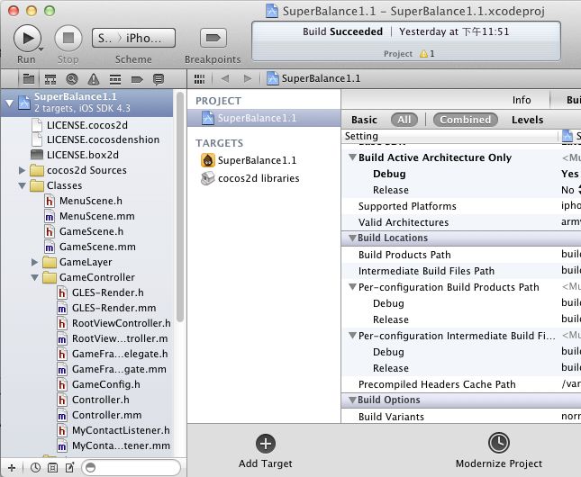
Task: Select the All settings filter
Action: 404,120
